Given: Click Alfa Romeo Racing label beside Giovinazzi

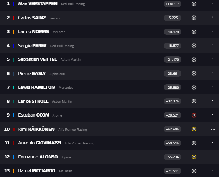Looking at the screenshot, I should tap(79, 143).
